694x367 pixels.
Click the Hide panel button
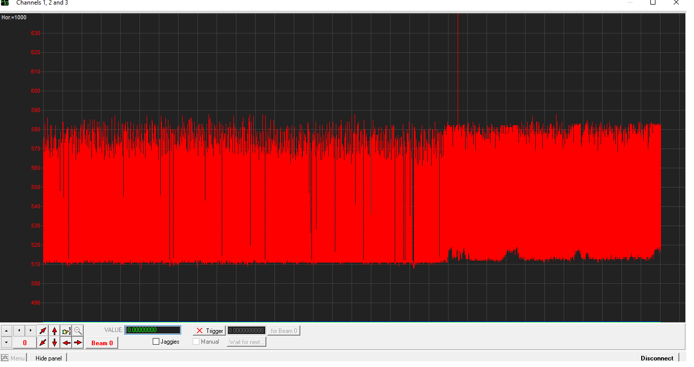(48, 358)
